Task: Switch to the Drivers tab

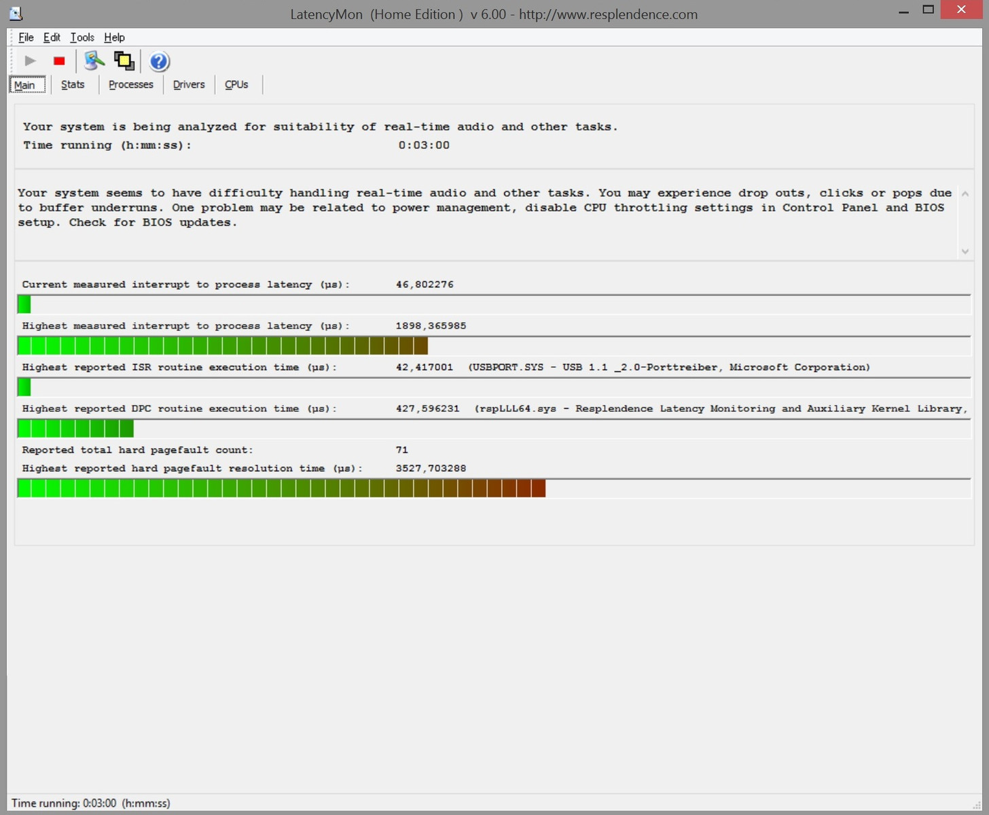Action: [189, 84]
